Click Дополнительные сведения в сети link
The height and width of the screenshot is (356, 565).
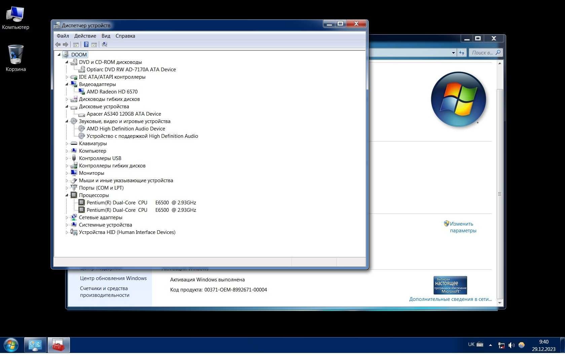450,299
